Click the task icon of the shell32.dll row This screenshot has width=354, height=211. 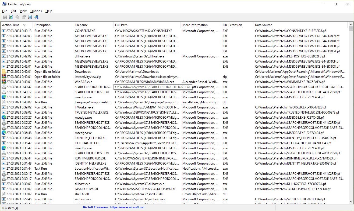click(4, 194)
